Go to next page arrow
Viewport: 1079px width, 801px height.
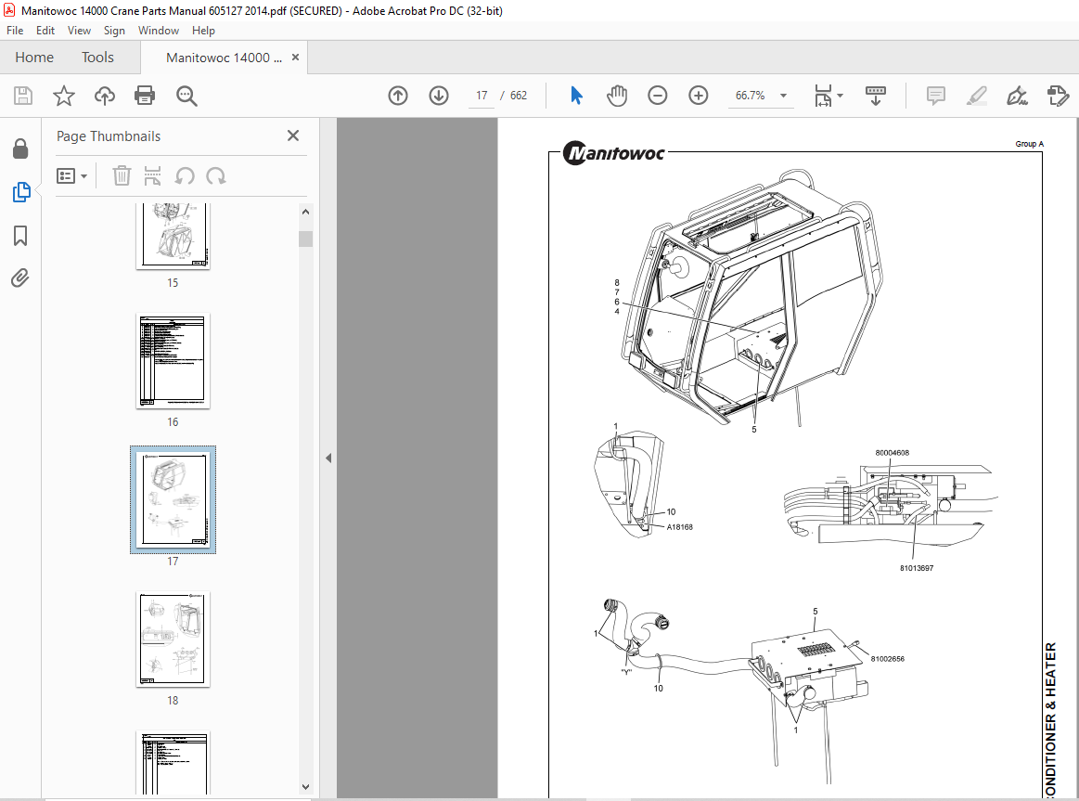pyautogui.click(x=438, y=96)
